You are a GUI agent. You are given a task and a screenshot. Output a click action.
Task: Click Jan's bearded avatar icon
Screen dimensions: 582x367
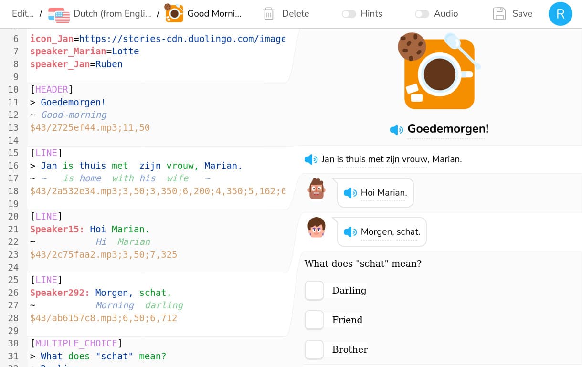(317, 189)
